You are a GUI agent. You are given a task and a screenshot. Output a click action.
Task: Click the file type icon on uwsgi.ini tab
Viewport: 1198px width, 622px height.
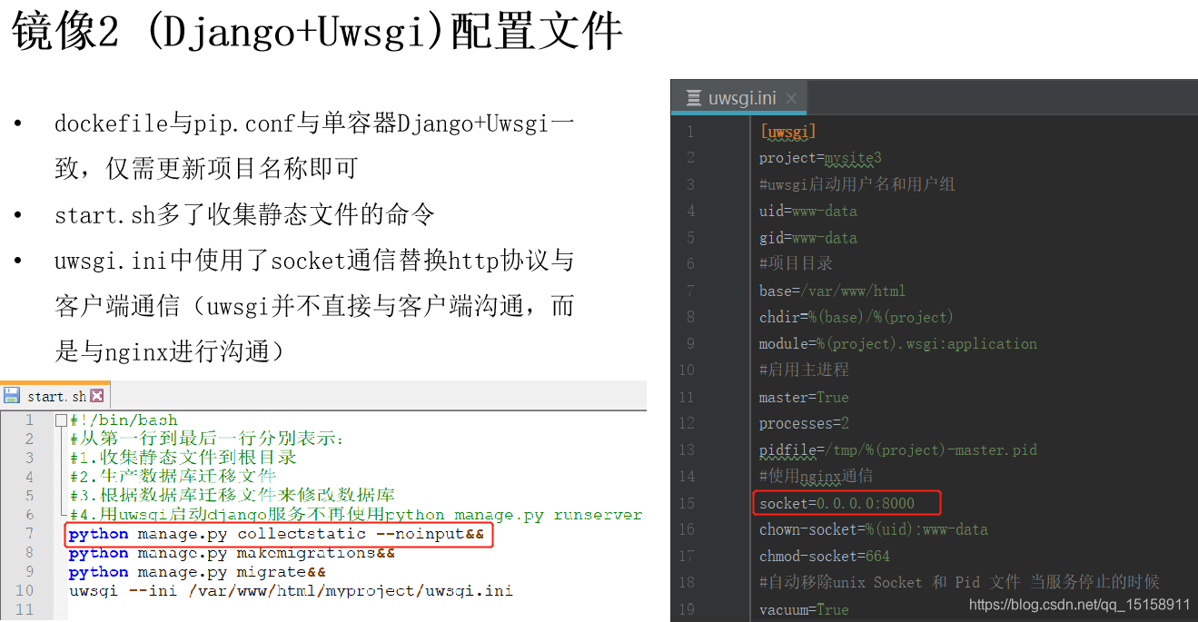click(693, 97)
